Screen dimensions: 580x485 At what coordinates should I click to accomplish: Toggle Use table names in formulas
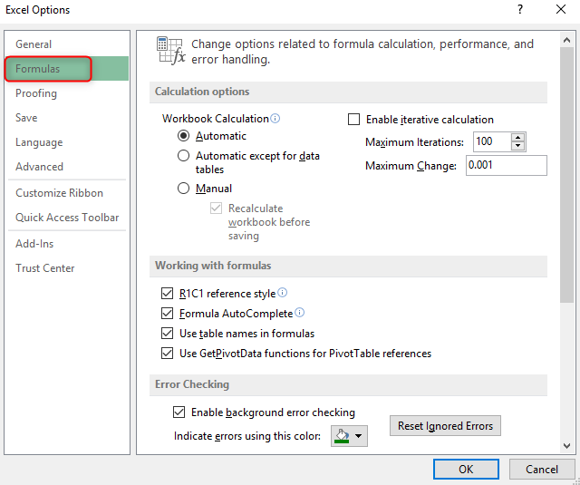click(167, 334)
